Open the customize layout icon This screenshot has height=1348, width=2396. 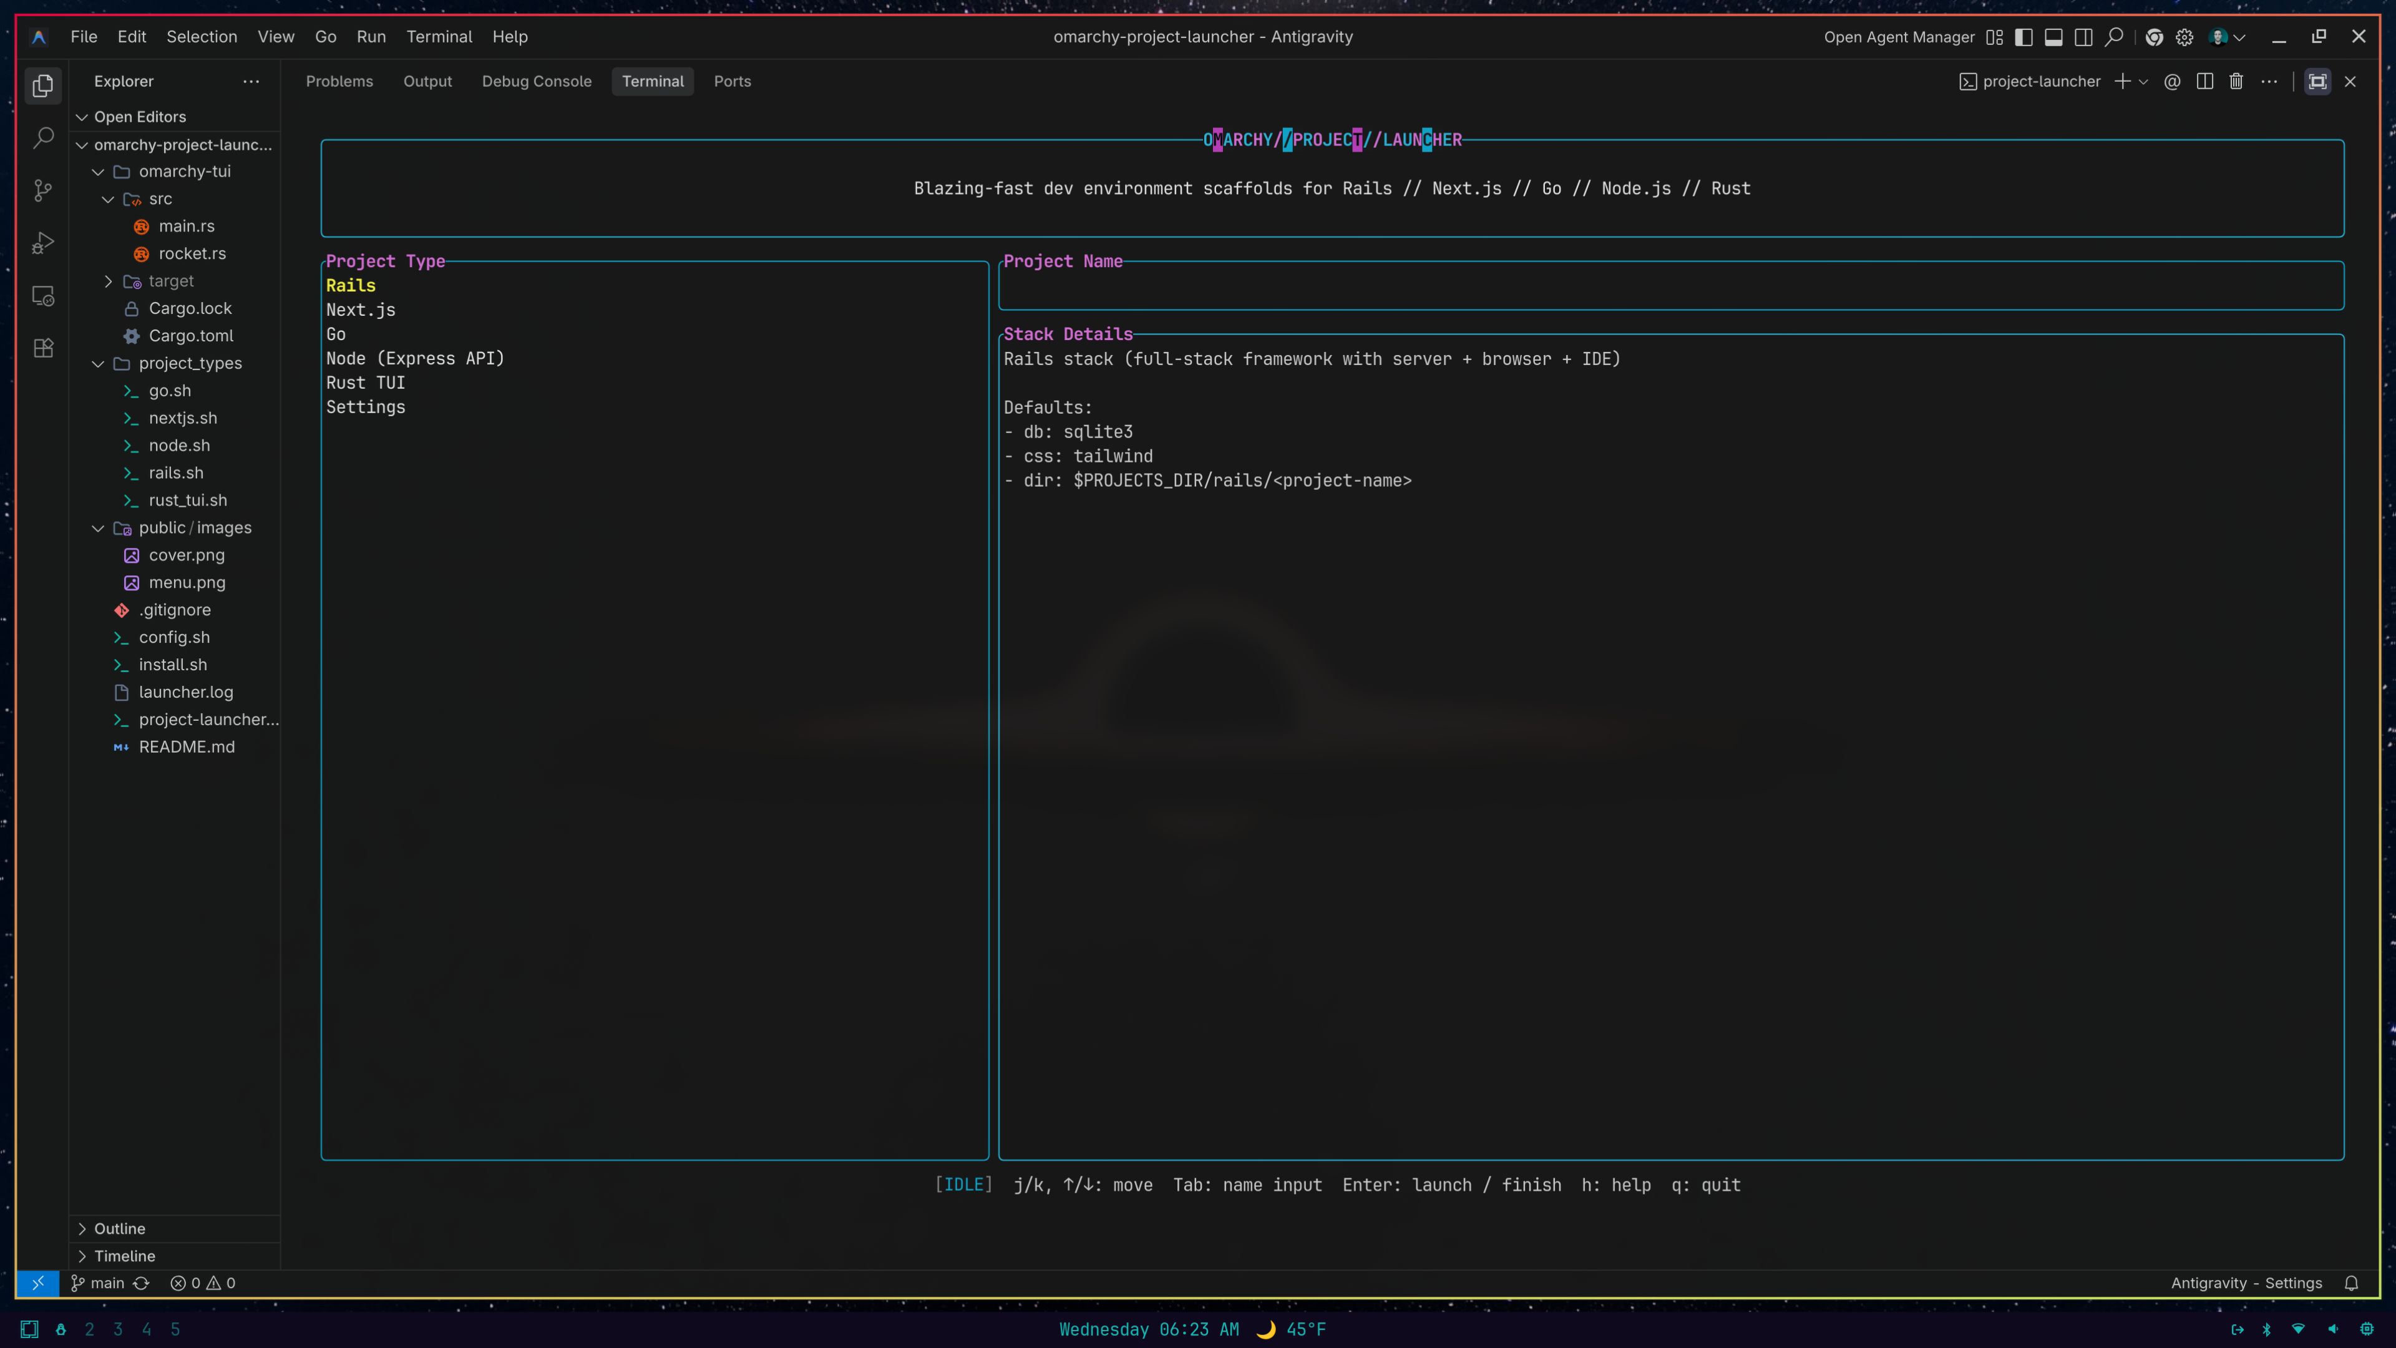1994,37
